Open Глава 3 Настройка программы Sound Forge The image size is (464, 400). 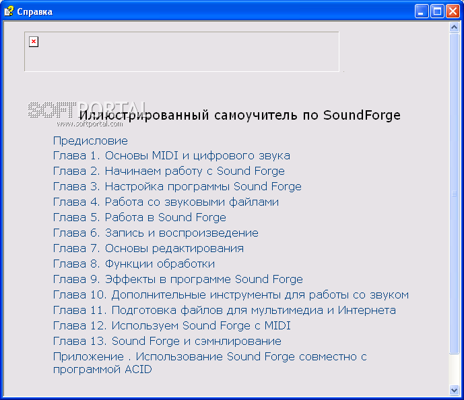pos(177,186)
